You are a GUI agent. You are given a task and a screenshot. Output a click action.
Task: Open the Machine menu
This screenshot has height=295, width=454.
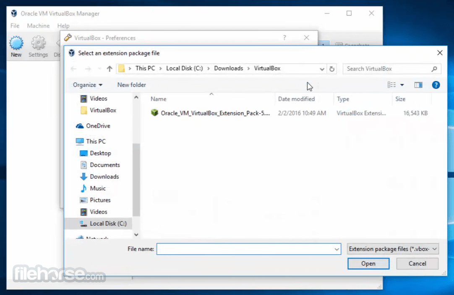(x=38, y=26)
